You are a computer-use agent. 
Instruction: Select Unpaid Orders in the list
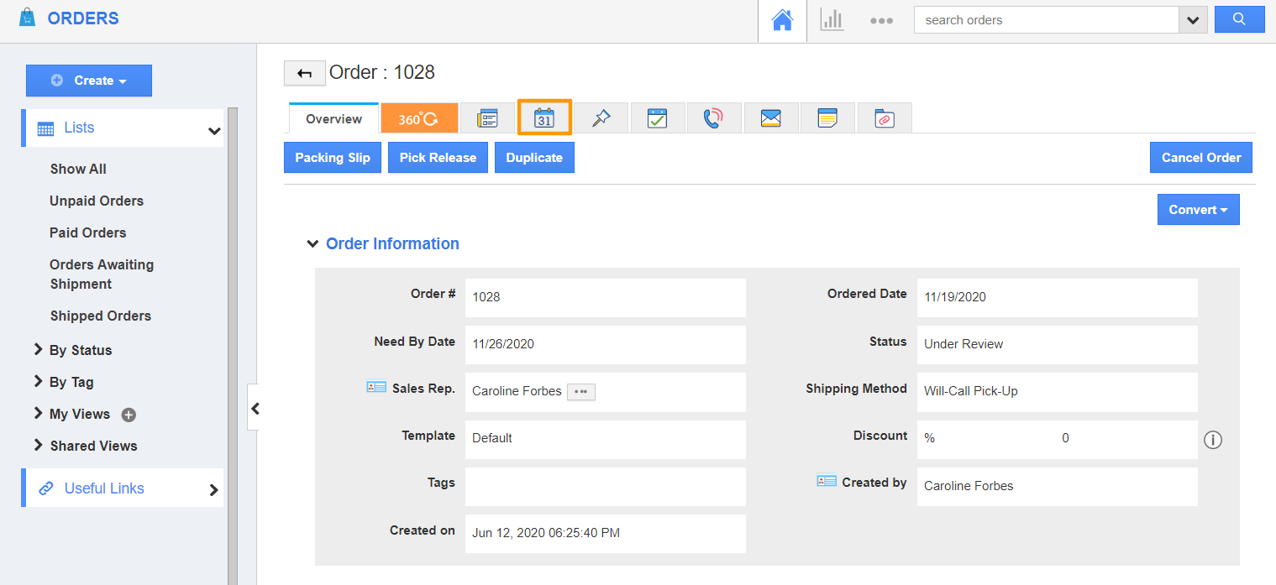(x=97, y=201)
